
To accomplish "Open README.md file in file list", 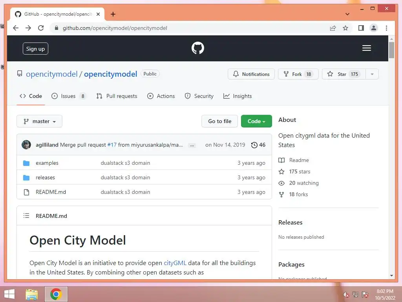I will [x=51, y=192].
